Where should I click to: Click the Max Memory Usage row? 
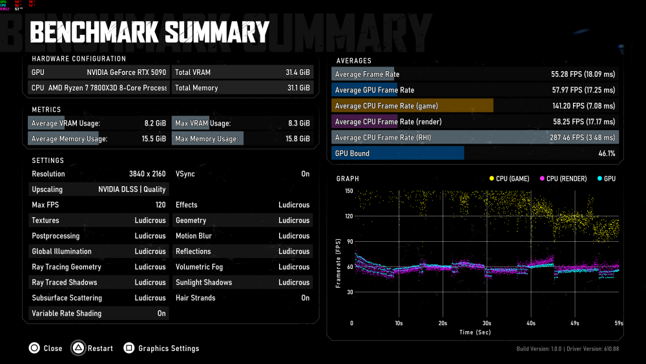click(x=242, y=138)
